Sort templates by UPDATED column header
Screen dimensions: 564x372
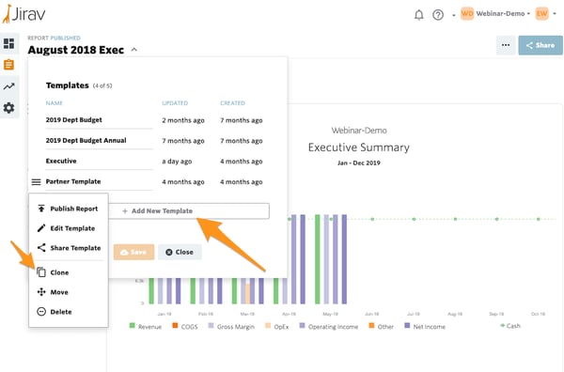pyautogui.click(x=175, y=103)
